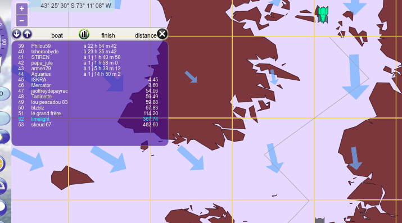Sort by the finish column header
The width and height of the screenshot is (402, 223).
click(x=108, y=35)
